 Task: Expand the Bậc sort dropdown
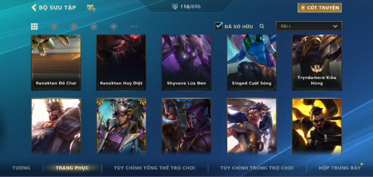click(309, 26)
